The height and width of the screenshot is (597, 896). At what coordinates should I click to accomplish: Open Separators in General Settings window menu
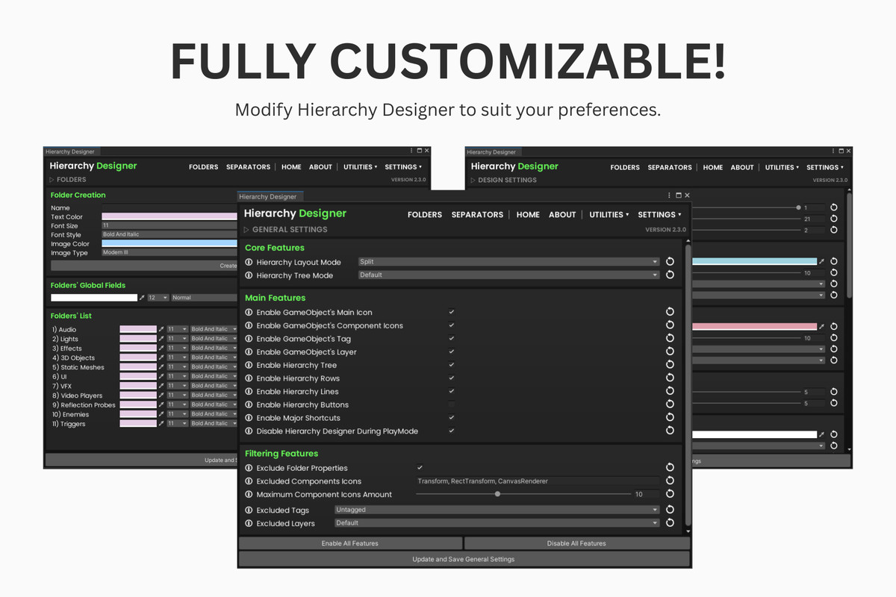[477, 214]
